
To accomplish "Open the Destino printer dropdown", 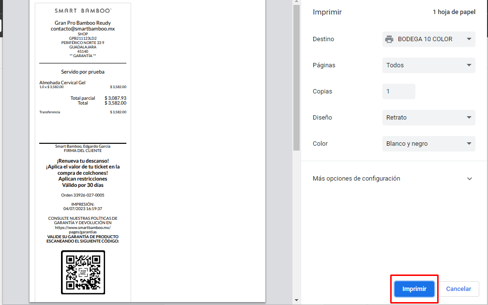I will [428, 39].
